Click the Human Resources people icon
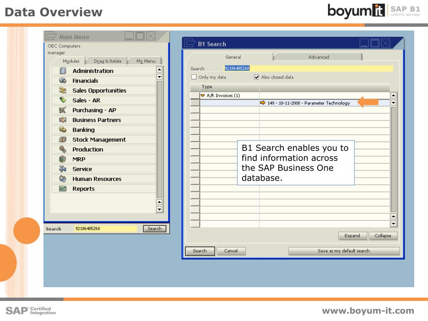The height and width of the screenshot is (321, 428). [63, 179]
